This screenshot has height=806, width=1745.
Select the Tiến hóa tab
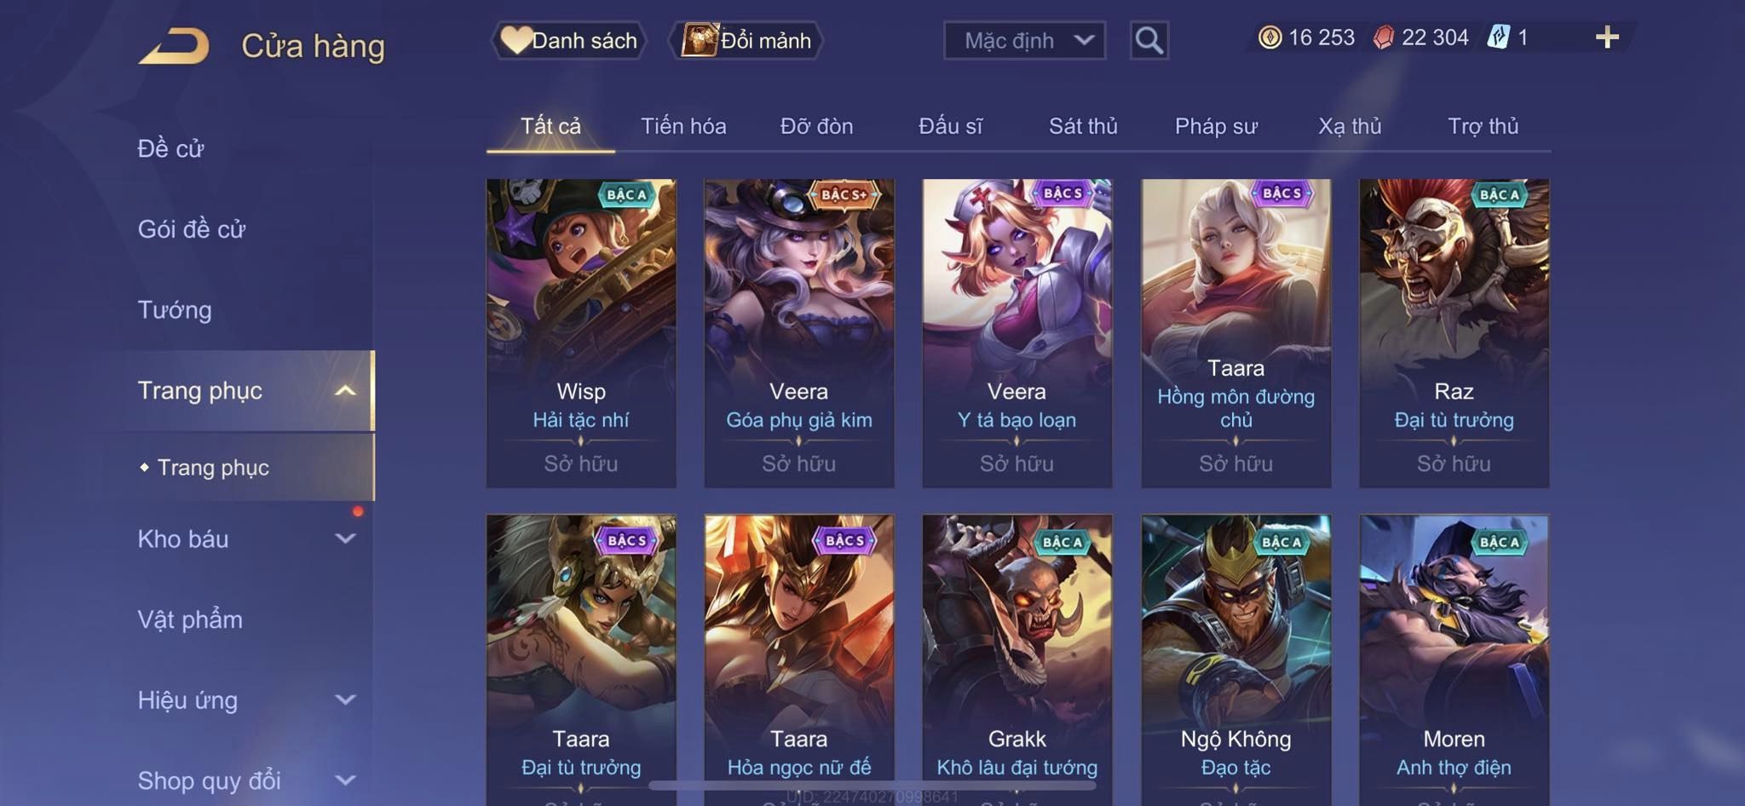pos(683,126)
